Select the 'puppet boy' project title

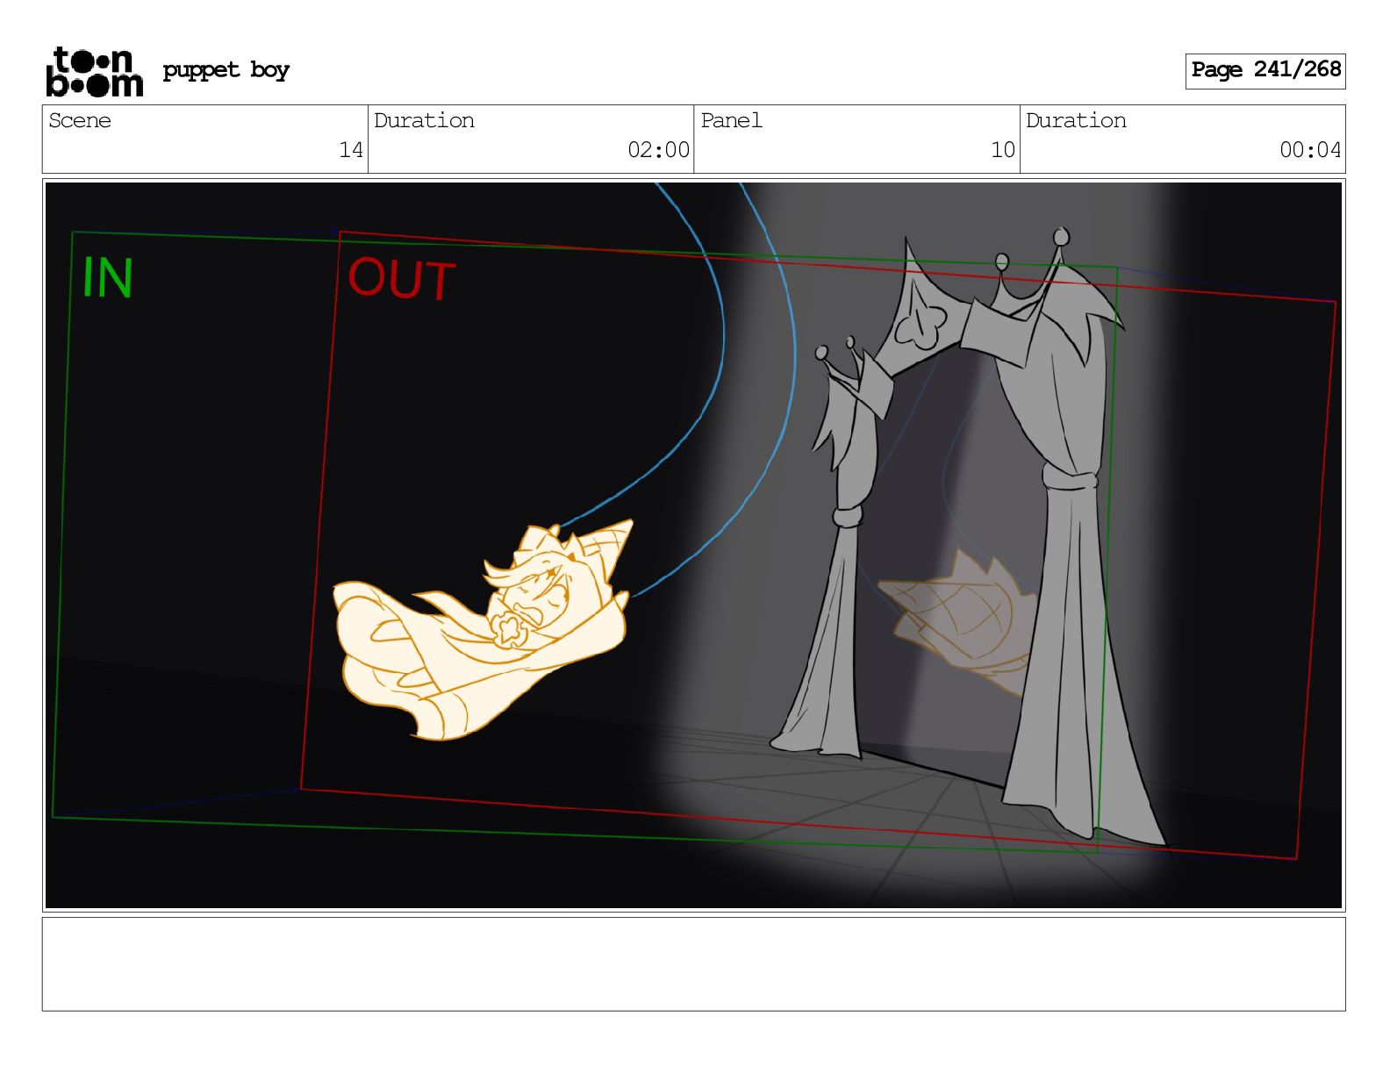226,70
